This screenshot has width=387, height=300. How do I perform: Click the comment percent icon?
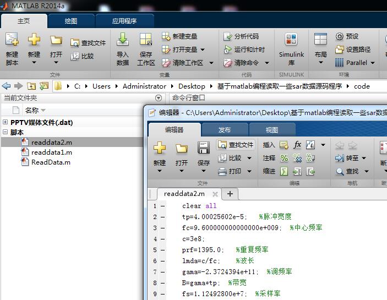click(284, 158)
